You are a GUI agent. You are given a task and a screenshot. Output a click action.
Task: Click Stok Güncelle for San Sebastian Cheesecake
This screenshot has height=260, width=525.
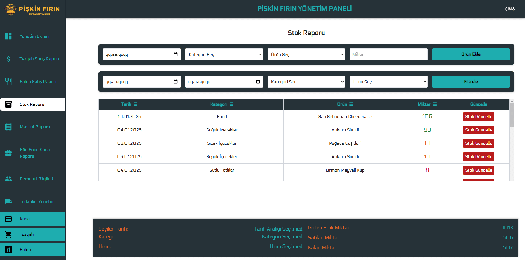pyautogui.click(x=478, y=117)
